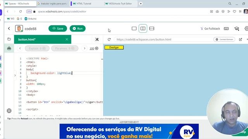
Task: Close the button.html tab
Action: coord(67,39)
